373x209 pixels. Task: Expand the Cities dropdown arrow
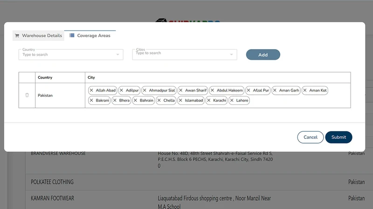231,54
